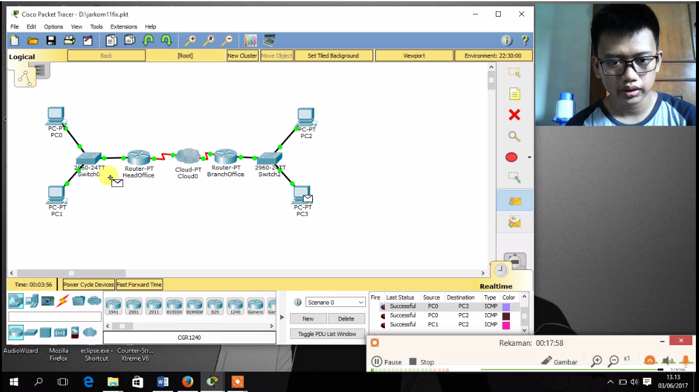Activate the red Delete tool

click(514, 115)
